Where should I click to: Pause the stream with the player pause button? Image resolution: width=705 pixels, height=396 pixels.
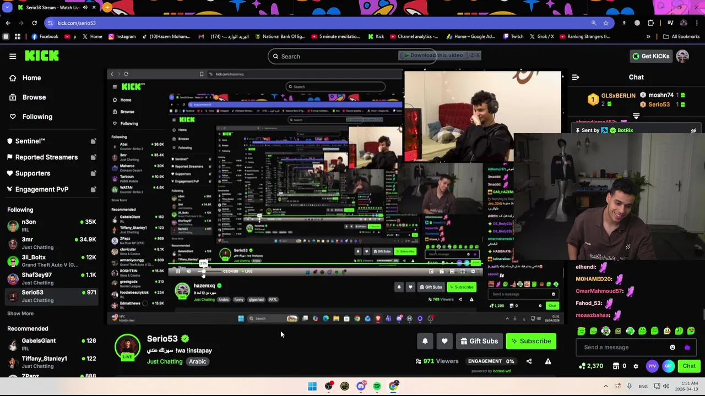(178, 272)
